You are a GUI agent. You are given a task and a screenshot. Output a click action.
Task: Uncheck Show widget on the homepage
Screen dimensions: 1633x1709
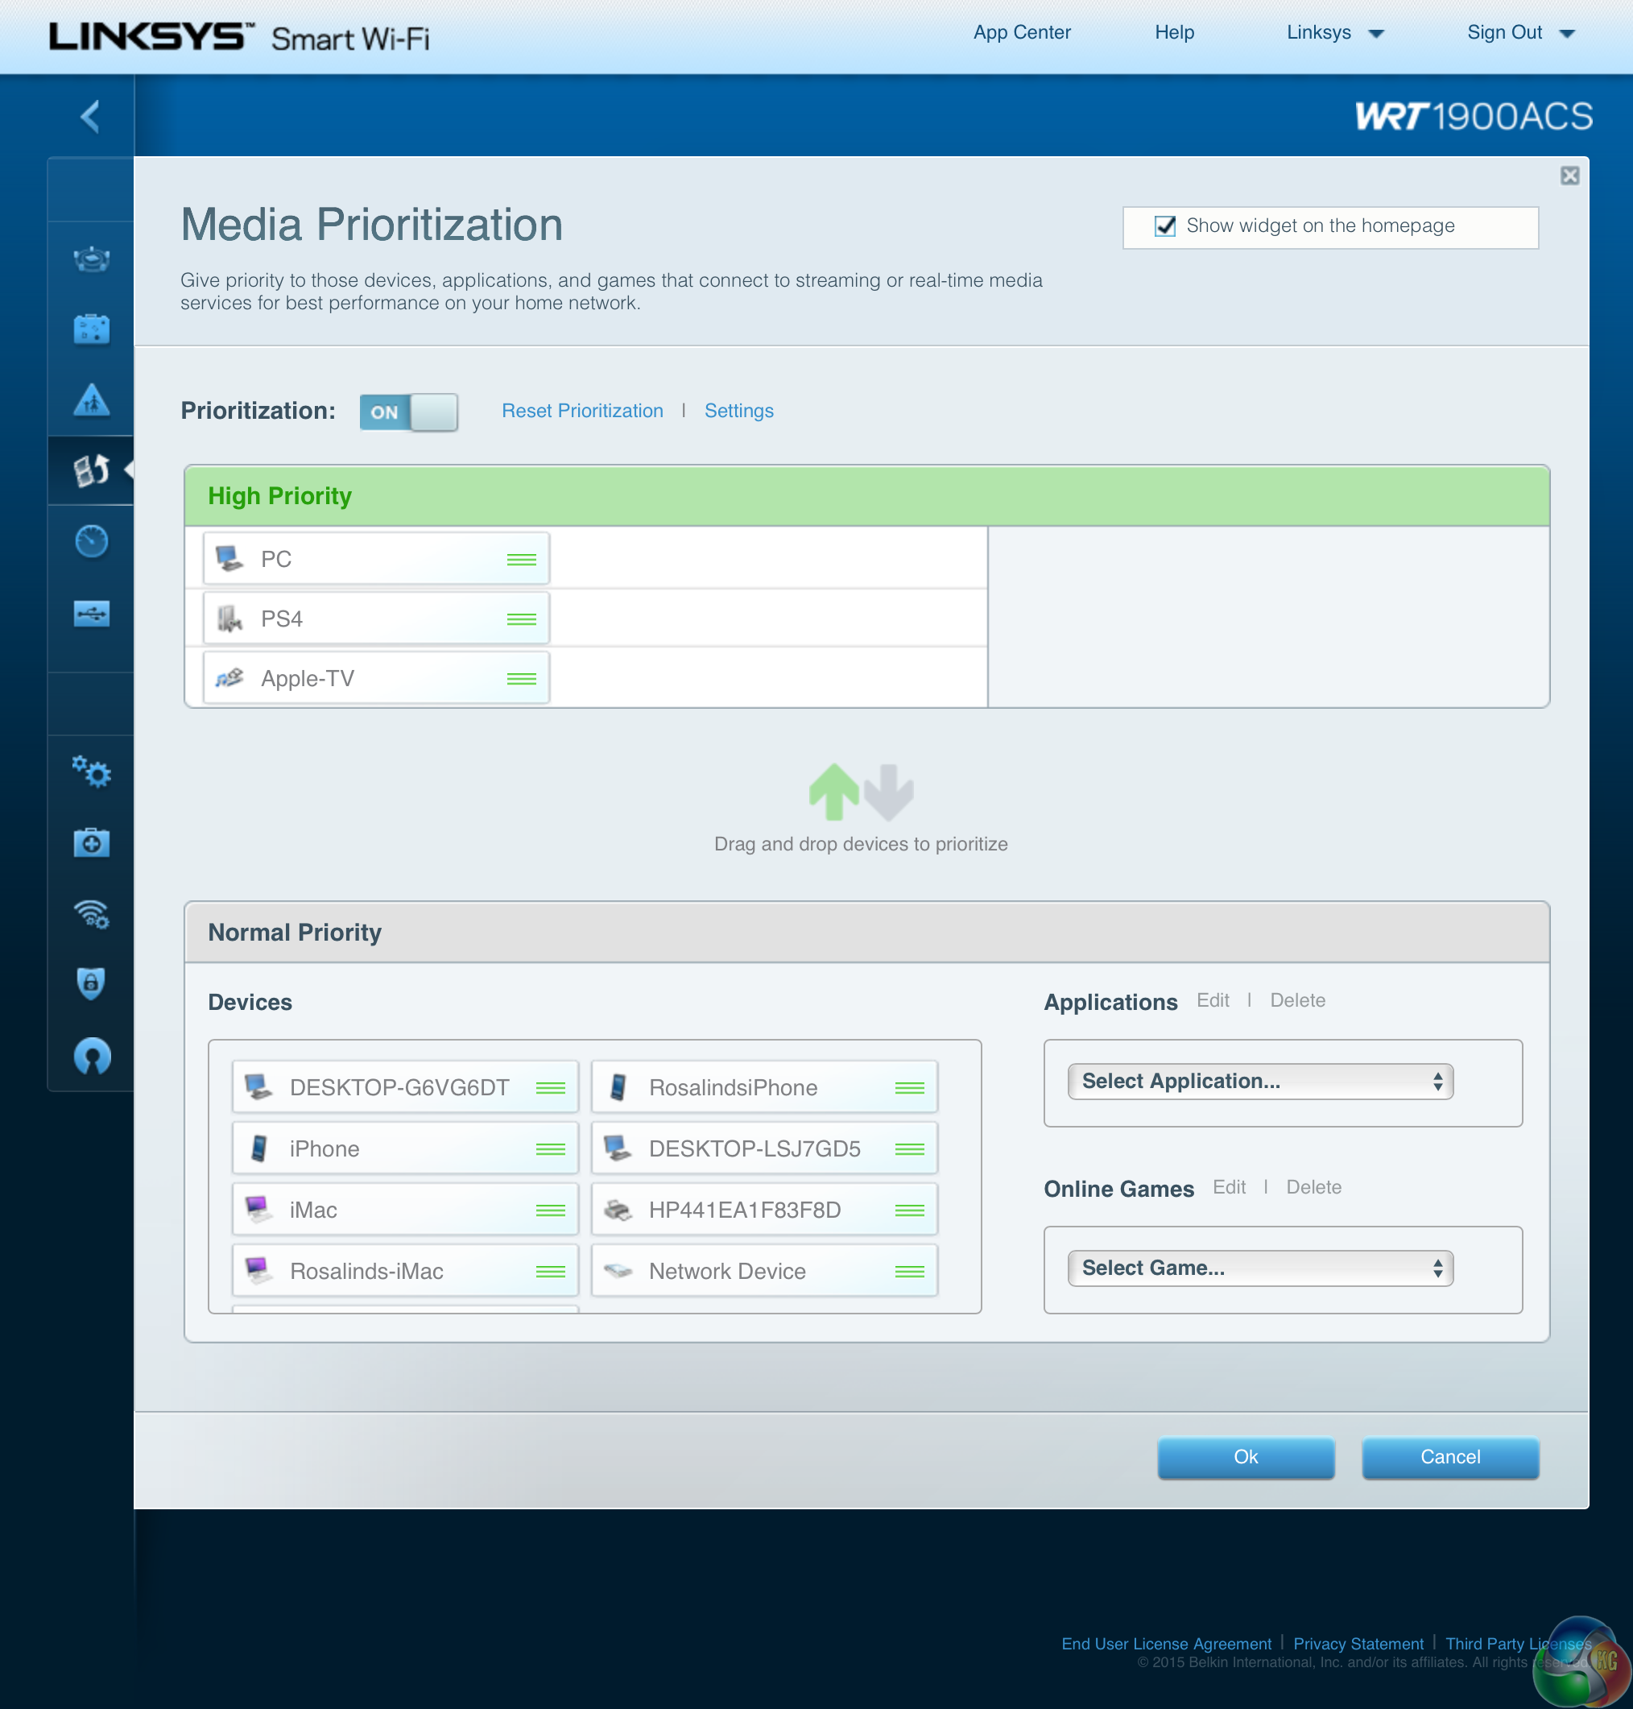tap(1164, 226)
